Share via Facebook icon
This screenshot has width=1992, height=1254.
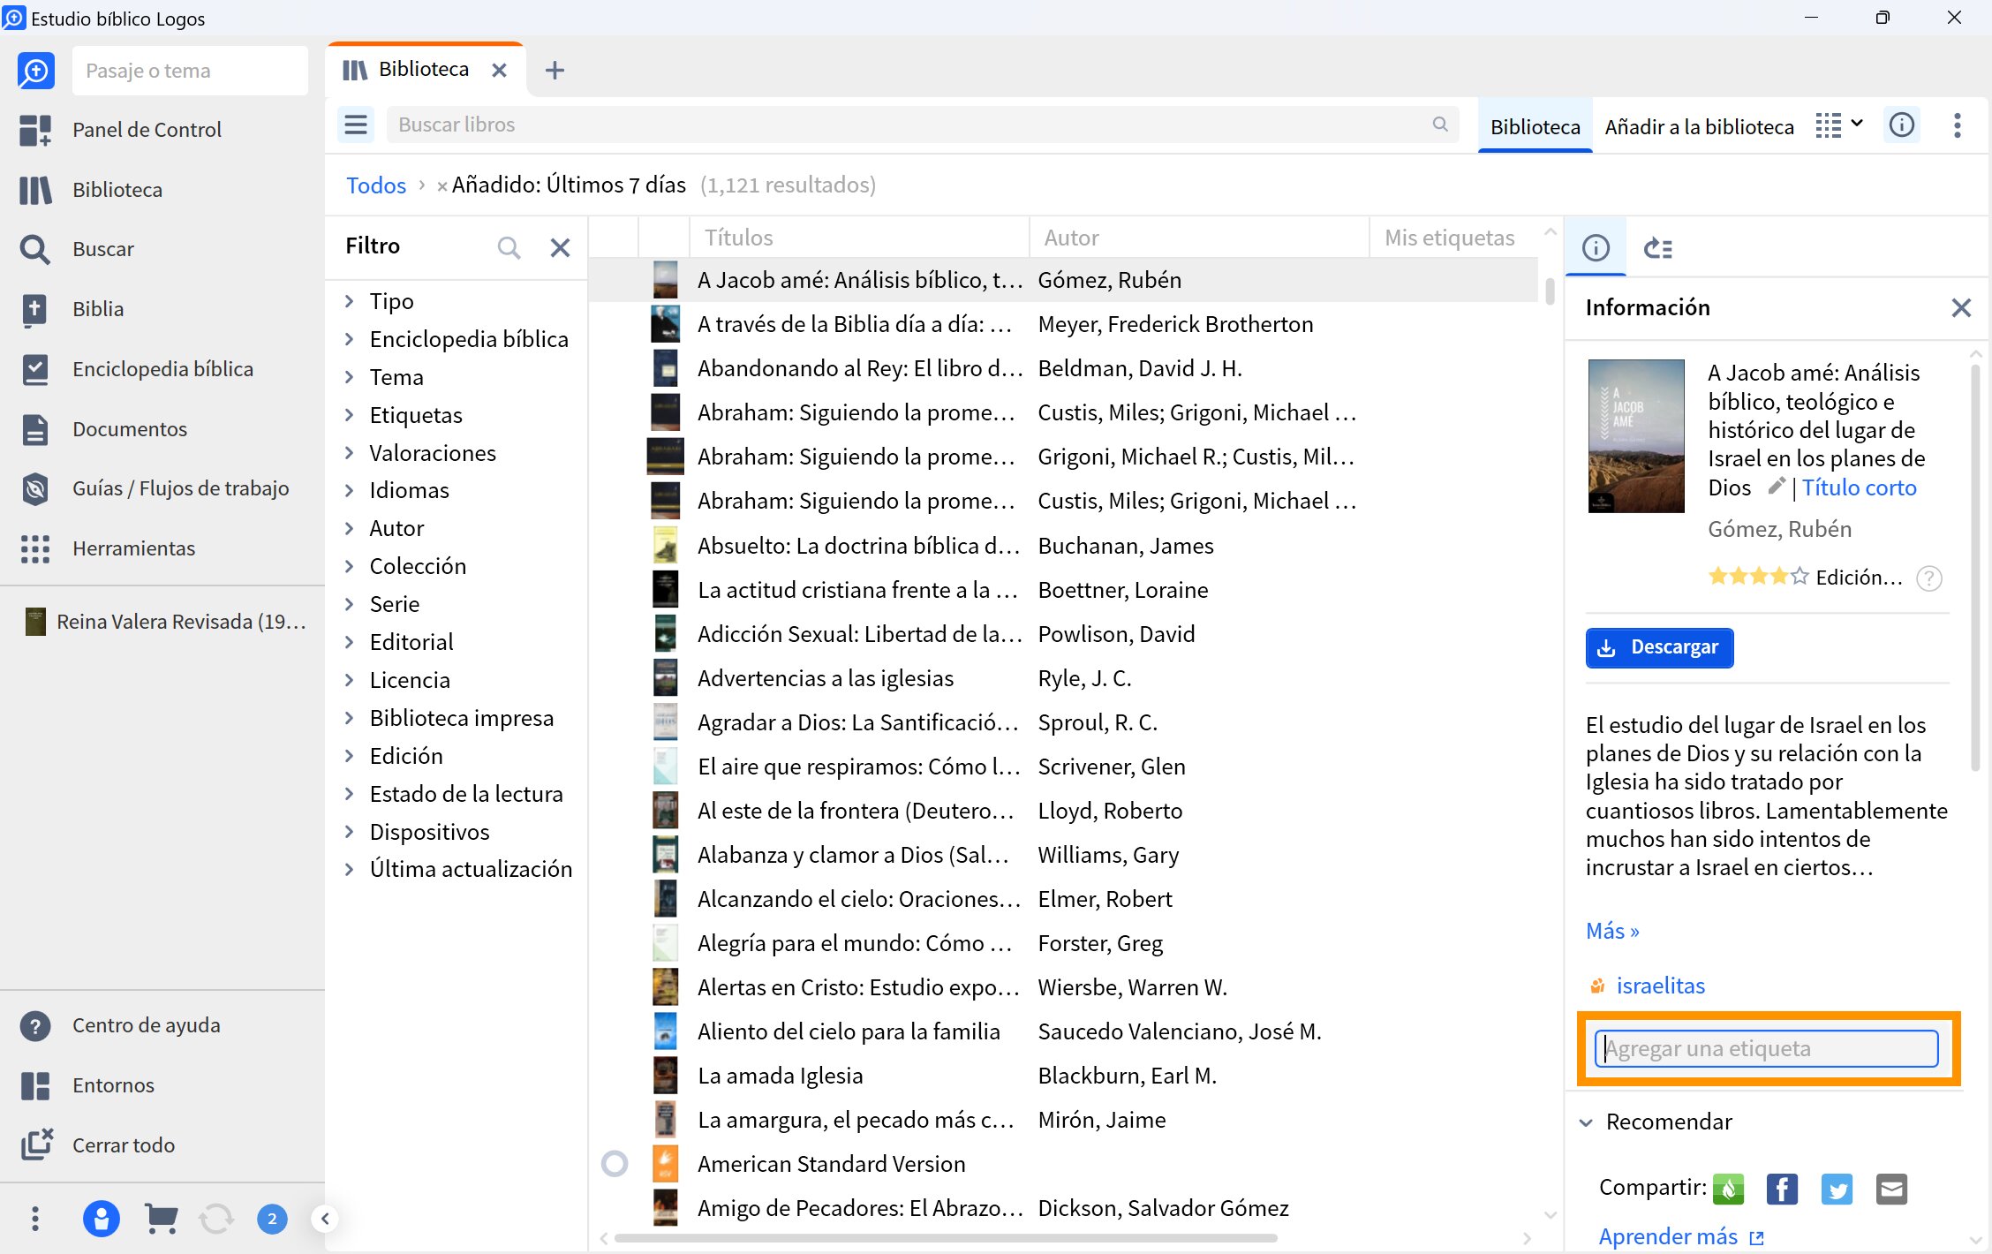pos(1782,1189)
